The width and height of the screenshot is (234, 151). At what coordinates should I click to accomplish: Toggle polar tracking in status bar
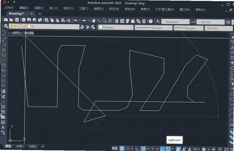pyautogui.click(x=143, y=149)
